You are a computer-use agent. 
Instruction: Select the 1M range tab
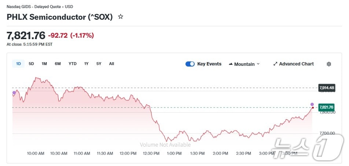44,64
